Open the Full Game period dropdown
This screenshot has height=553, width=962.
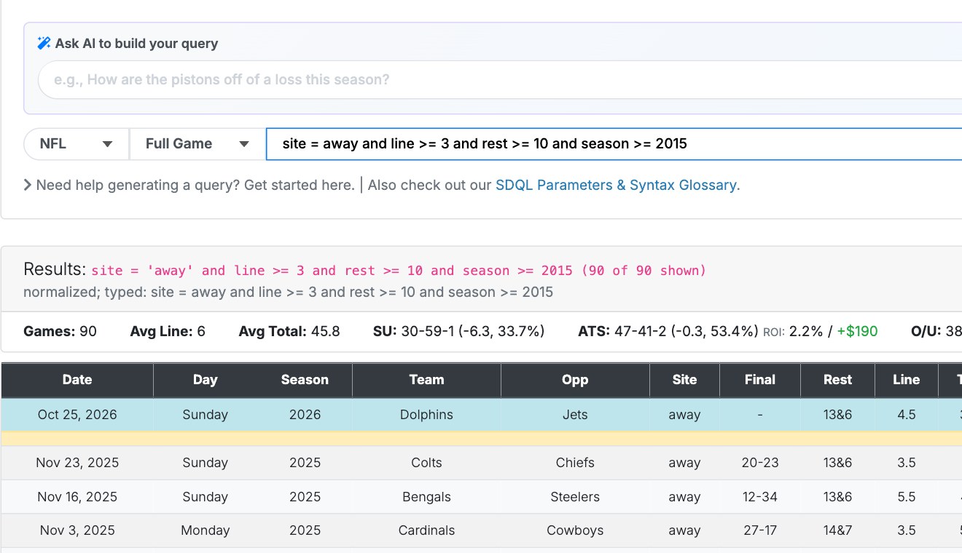(x=198, y=144)
